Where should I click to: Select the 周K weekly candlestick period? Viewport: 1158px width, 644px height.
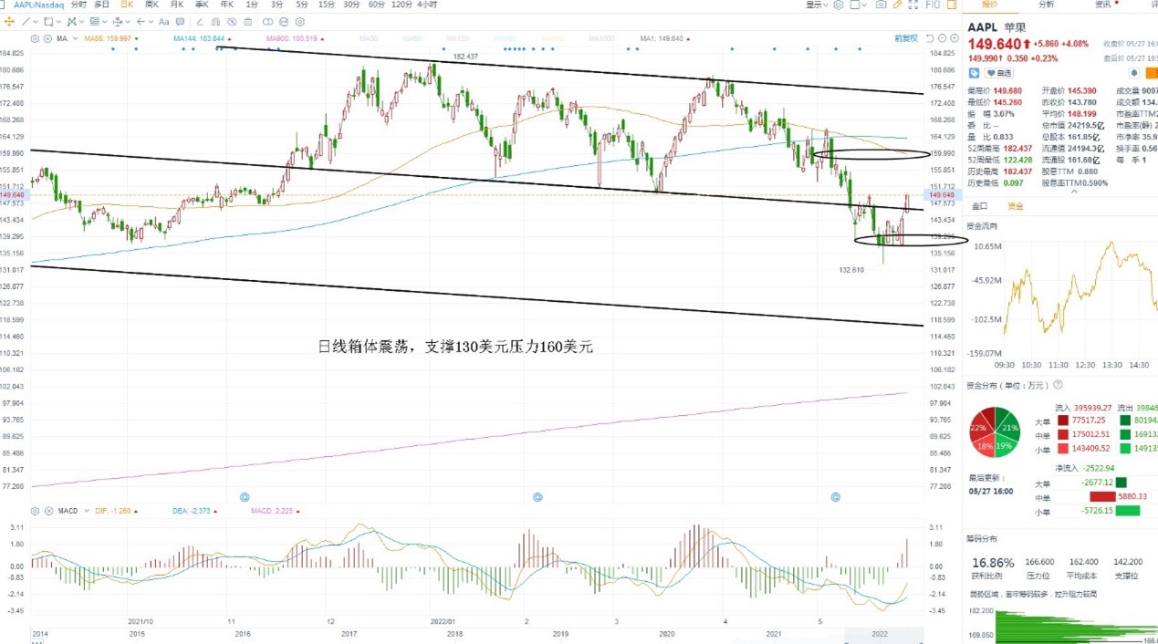tap(151, 5)
